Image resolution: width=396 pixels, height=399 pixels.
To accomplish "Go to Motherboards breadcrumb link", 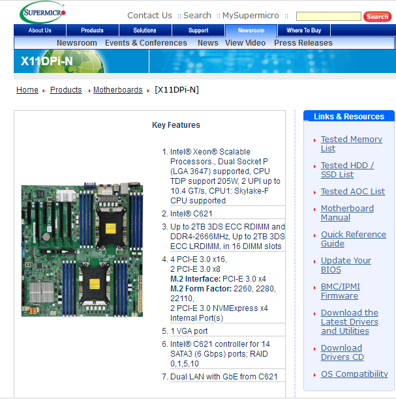I will pos(118,90).
